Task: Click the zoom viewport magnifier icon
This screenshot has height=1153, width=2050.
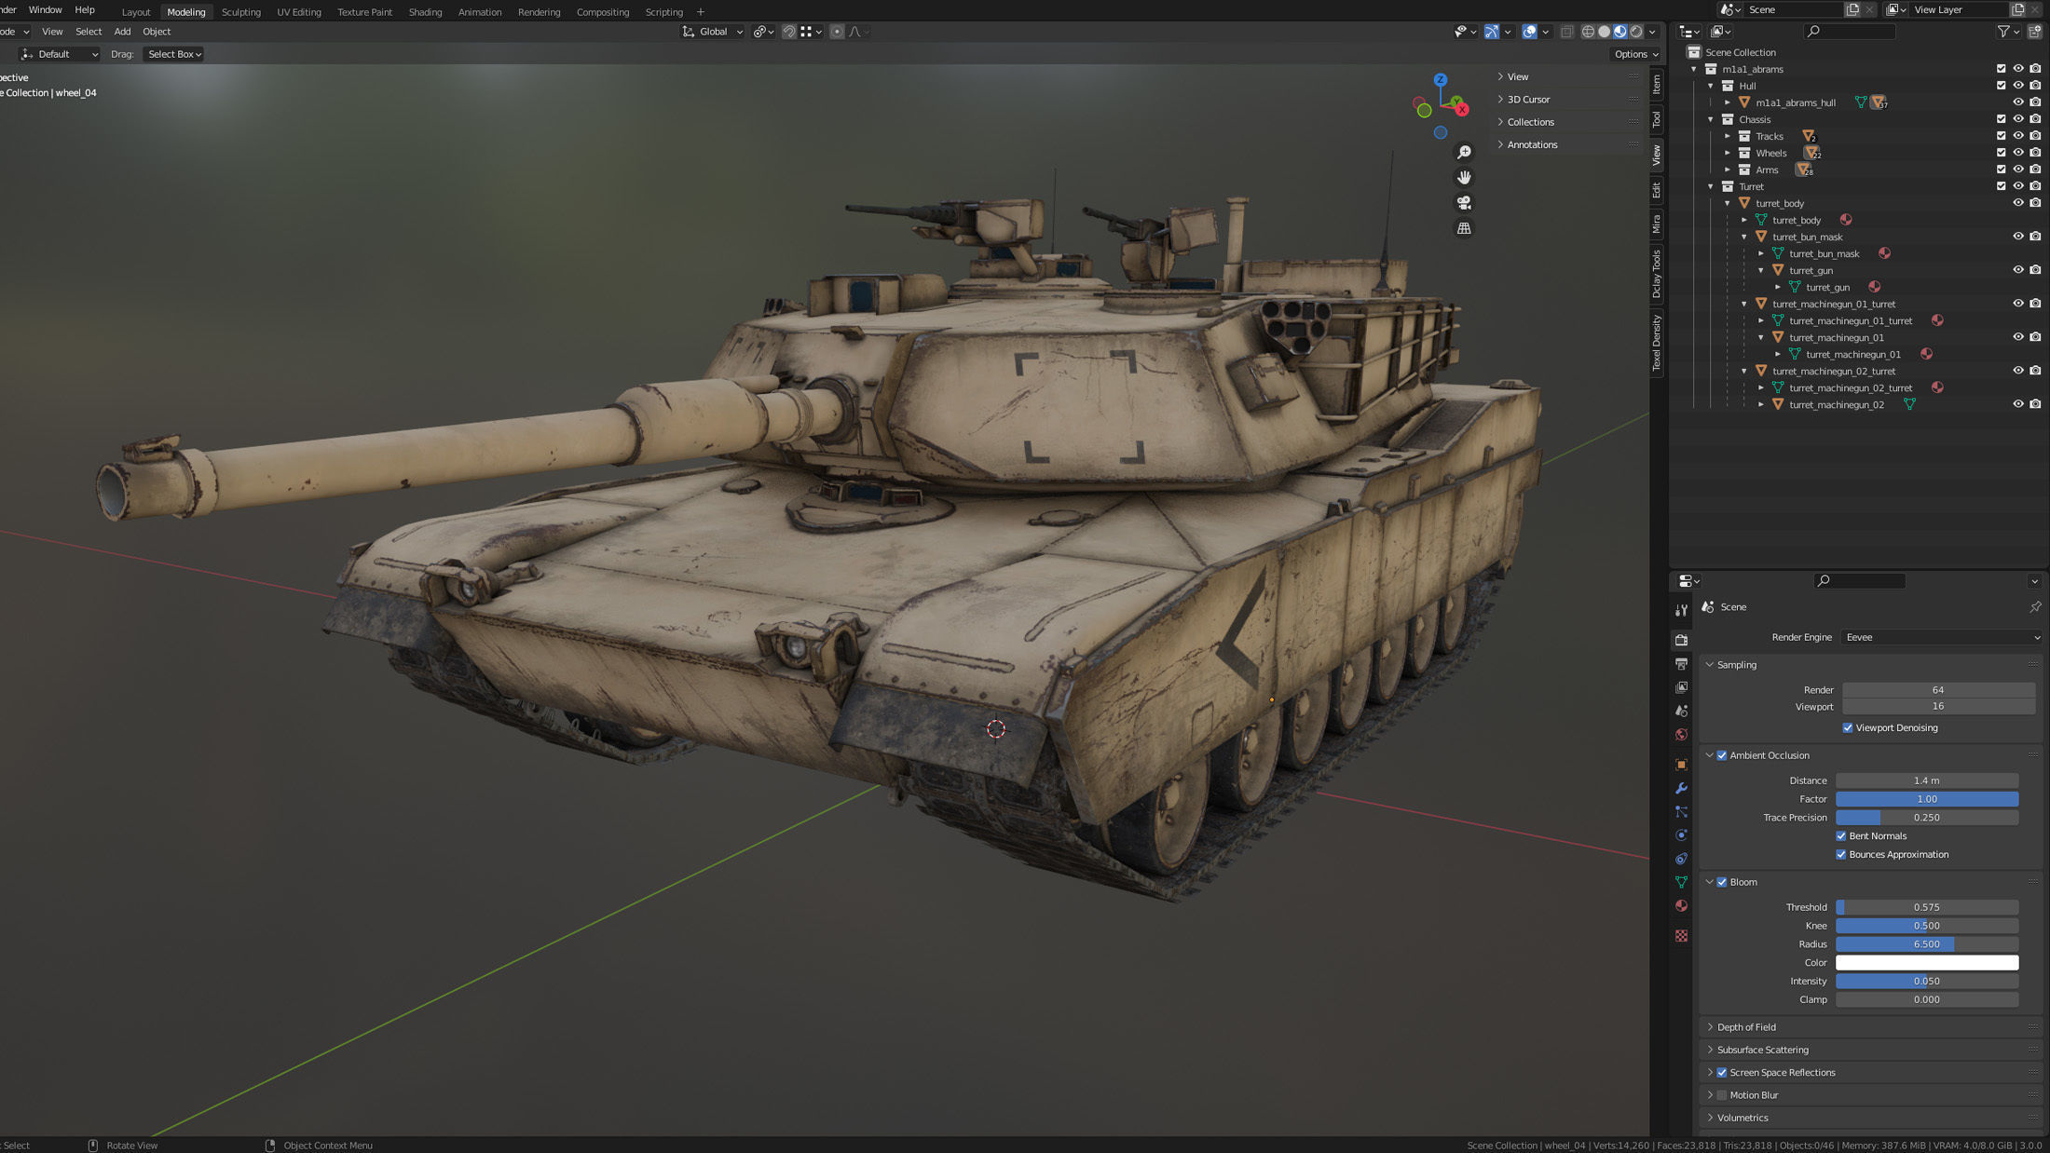Action: pyautogui.click(x=1464, y=153)
